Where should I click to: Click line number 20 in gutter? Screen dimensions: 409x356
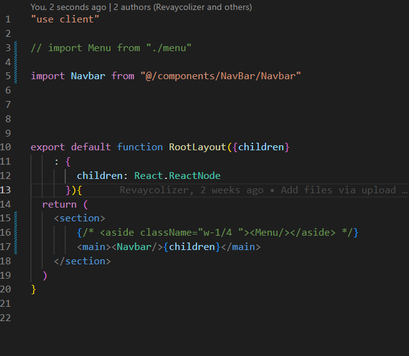click(6, 289)
